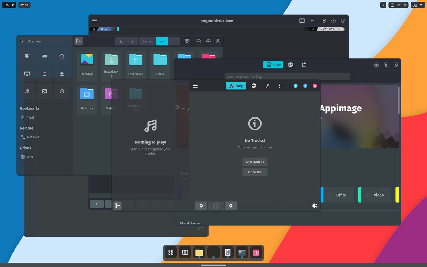Open the Albums view disc icon in music player
This screenshot has width=427, height=267.
click(x=254, y=86)
